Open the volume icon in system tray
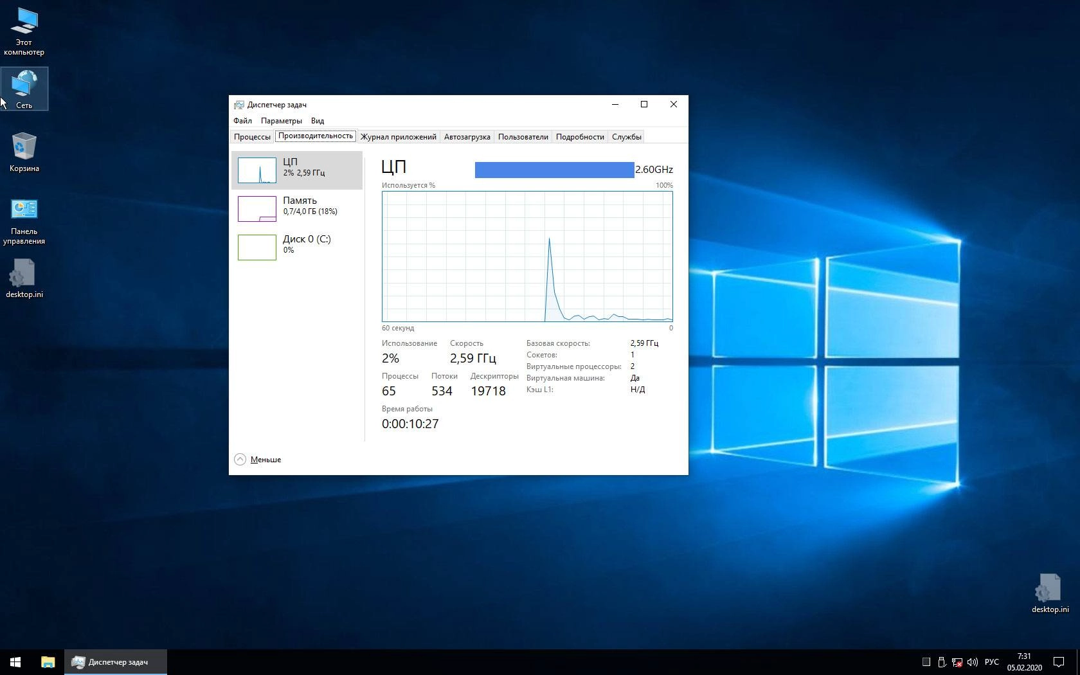The width and height of the screenshot is (1080, 675). pos(972,662)
